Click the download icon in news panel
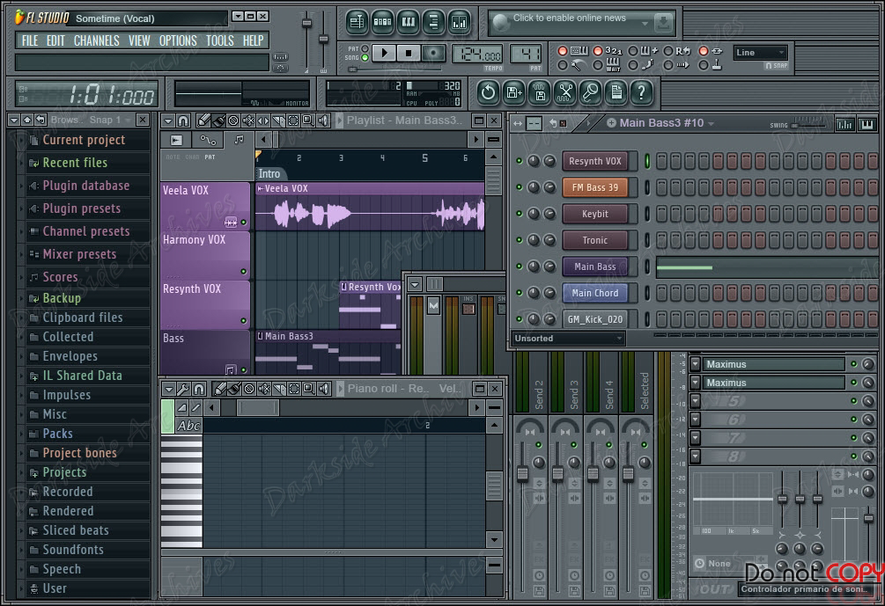This screenshot has height=606, width=885. 663,23
